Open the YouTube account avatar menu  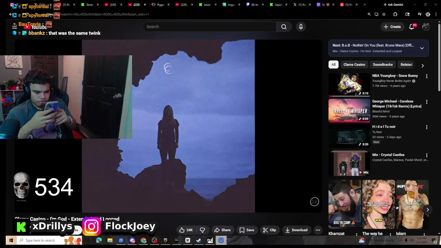pos(426,27)
